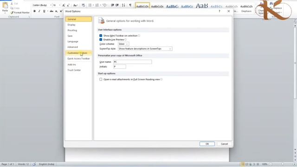This screenshot has height=167, width=297.
Task: Apply Subscript formatting
Action: pyautogui.click(x=57, y=11)
